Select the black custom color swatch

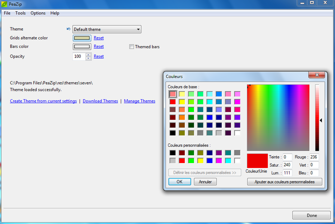point(172,153)
